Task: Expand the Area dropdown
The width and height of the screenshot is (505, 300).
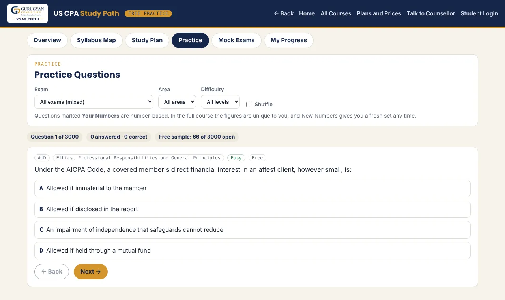Action: [x=177, y=102]
